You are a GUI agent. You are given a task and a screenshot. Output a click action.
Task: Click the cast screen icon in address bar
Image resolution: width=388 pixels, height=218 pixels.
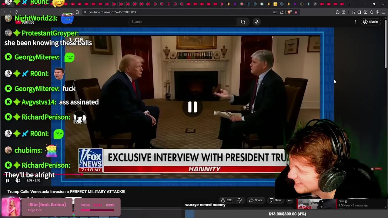point(275,12)
